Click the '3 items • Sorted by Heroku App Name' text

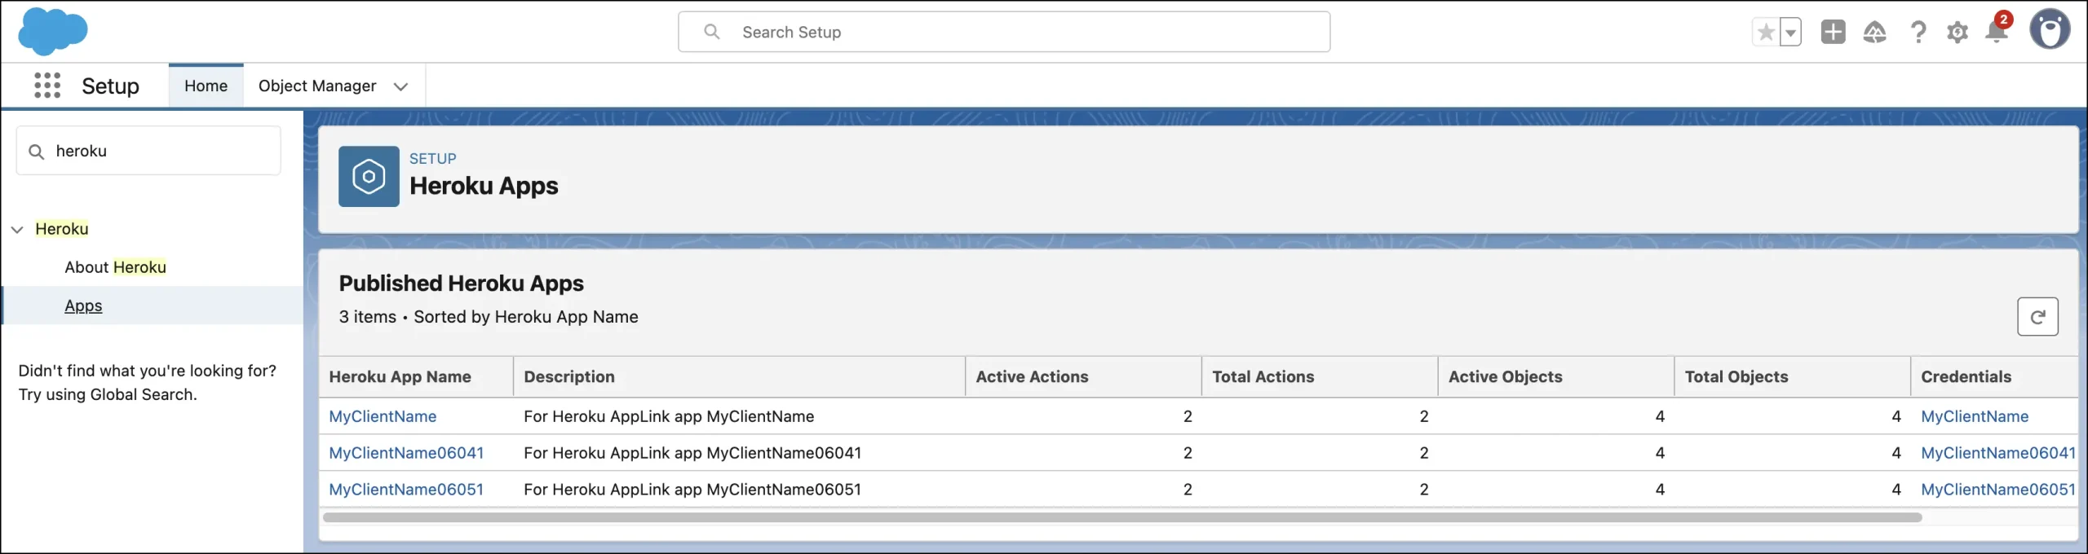pyautogui.click(x=489, y=317)
